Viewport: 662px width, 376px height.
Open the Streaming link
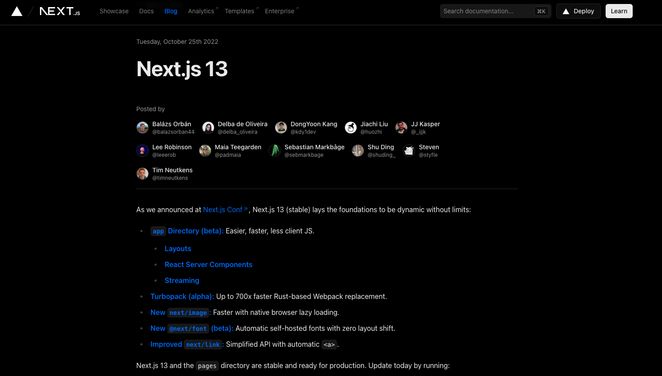[x=182, y=281]
